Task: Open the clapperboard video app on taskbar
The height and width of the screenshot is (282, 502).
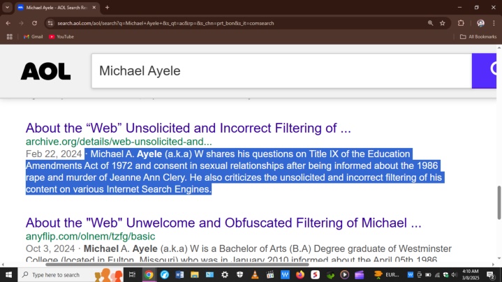Action: pos(270,274)
